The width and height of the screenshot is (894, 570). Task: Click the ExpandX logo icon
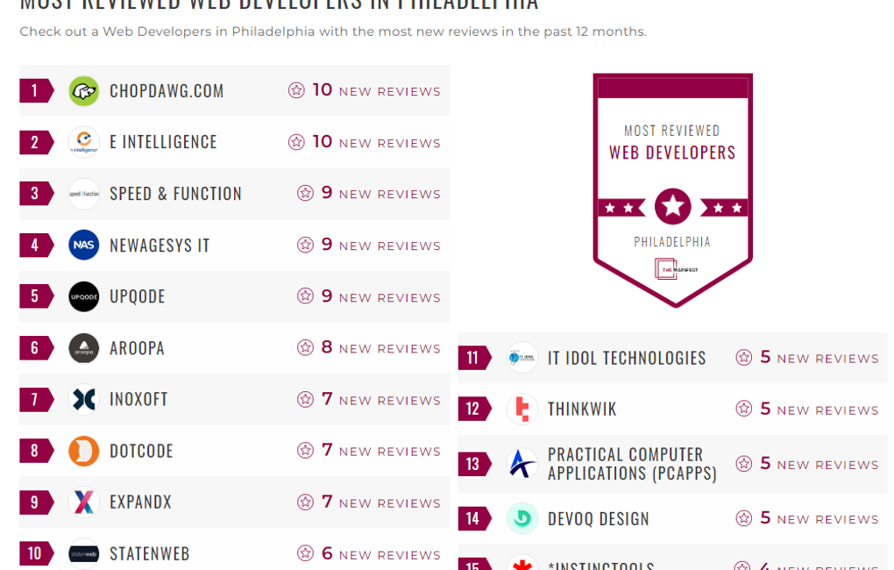tap(84, 502)
